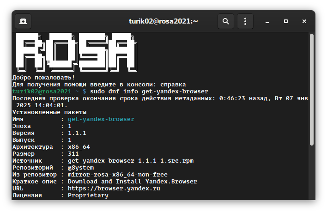Click the timestamp 2025 14:04:01

coord(42,105)
